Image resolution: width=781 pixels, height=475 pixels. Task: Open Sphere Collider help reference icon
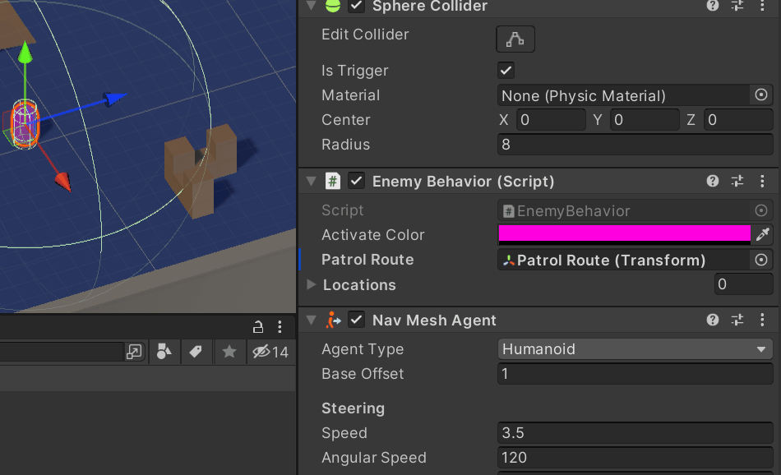[712, 6]
